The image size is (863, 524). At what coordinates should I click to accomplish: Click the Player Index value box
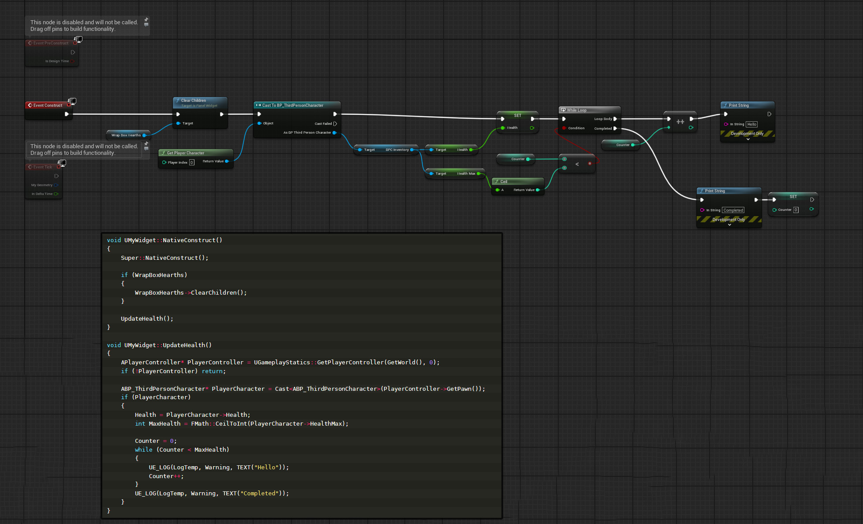pyautogui.click(x=192, y=162)
